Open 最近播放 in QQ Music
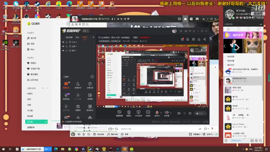 (33, 74)
